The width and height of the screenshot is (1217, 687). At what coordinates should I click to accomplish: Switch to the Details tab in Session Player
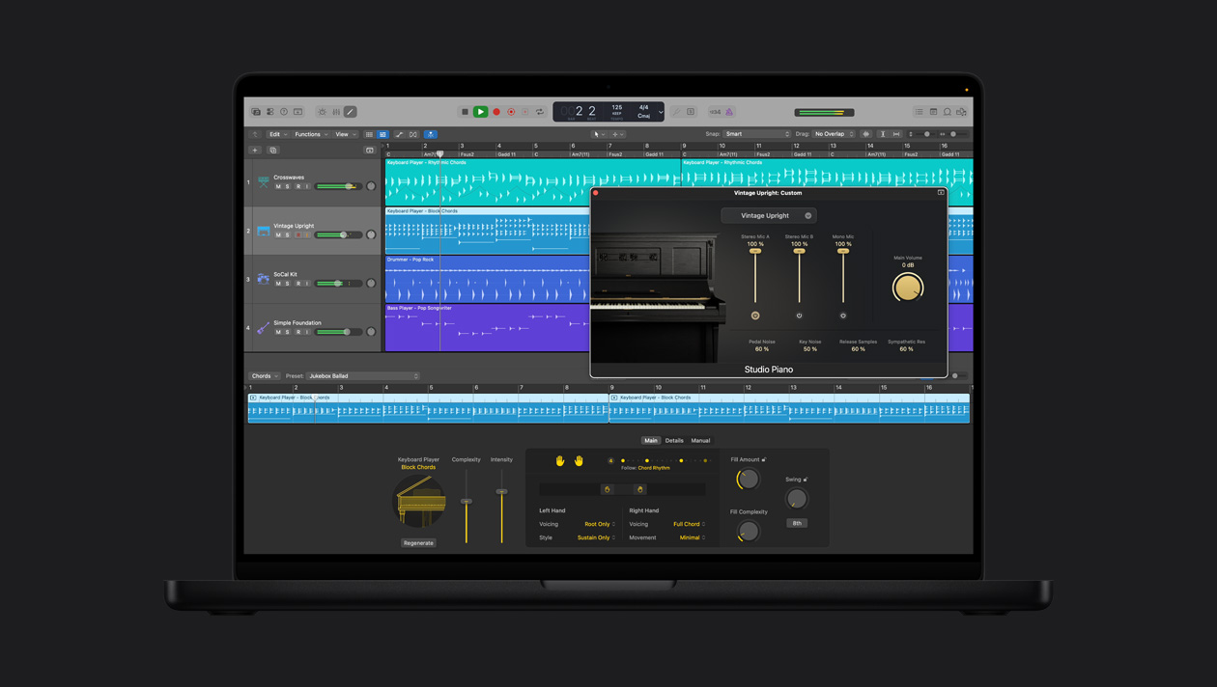pyautogui.click(x=673, y=440)
